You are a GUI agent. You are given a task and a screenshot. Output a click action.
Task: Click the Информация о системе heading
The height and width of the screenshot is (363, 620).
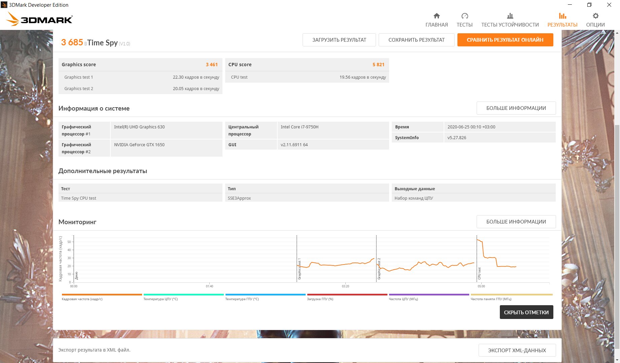tap(94, 108)
